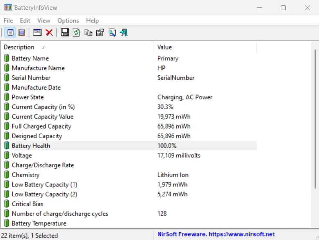Image resolution: width=319 pixels, height=240 pixels.
Task: Open the Edit menu
Action: 25,20
